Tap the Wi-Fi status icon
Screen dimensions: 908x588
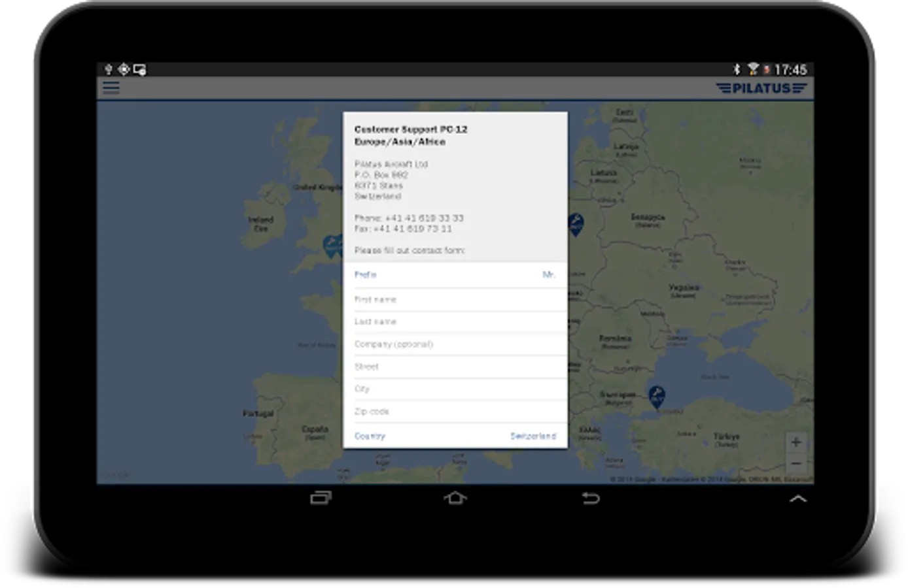(753, 69)
